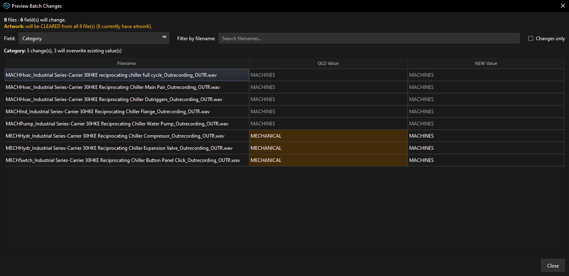Select the Chiller Main Pair filename
Viewport: 569px width, 276px height.
(x=127, y=87)
